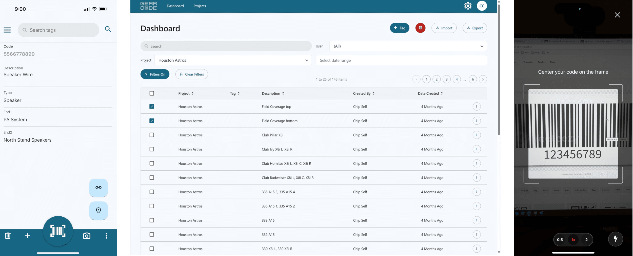Open the Dashboard nav item

[x=175, y=6]
